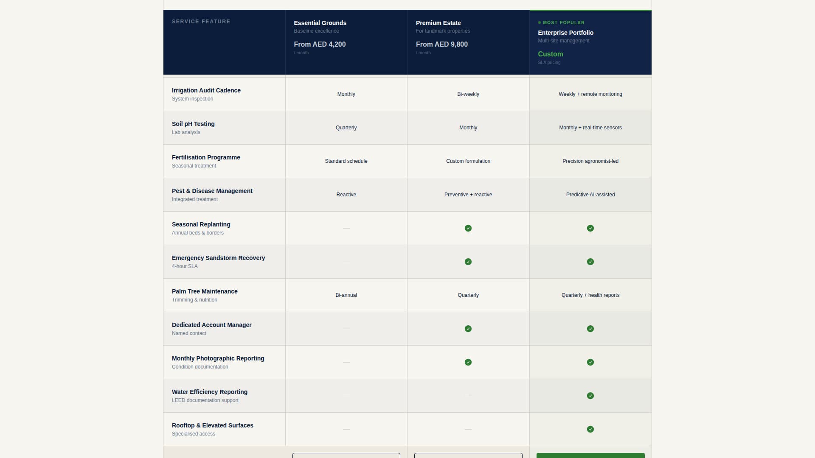The height and width of the screenshot is (458, 815).
Task: Click the Quarterly soil pH testing cell
Action: click(346, 128)
